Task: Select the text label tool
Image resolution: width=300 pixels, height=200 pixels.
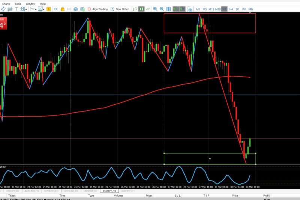Action: (16, 9)
